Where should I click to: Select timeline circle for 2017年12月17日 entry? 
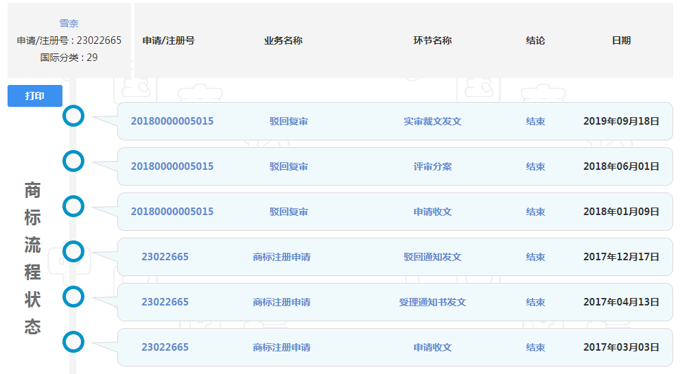tap(73, 251)
